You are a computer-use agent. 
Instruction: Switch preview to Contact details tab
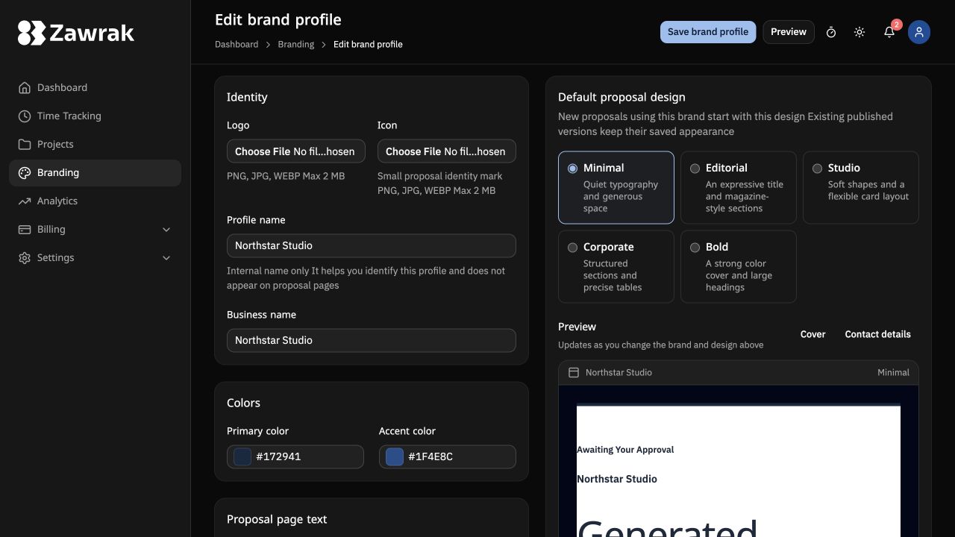[877, 334]
